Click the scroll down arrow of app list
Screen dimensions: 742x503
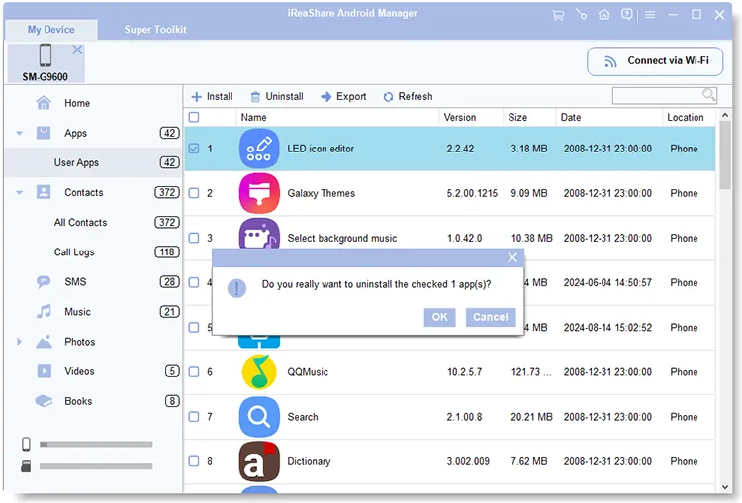point(725,487)
